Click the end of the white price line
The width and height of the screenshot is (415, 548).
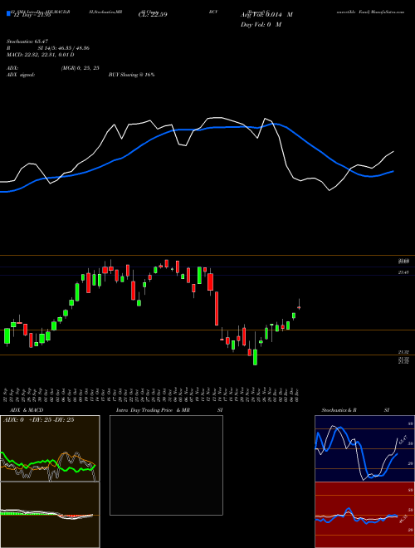point(393,152)
